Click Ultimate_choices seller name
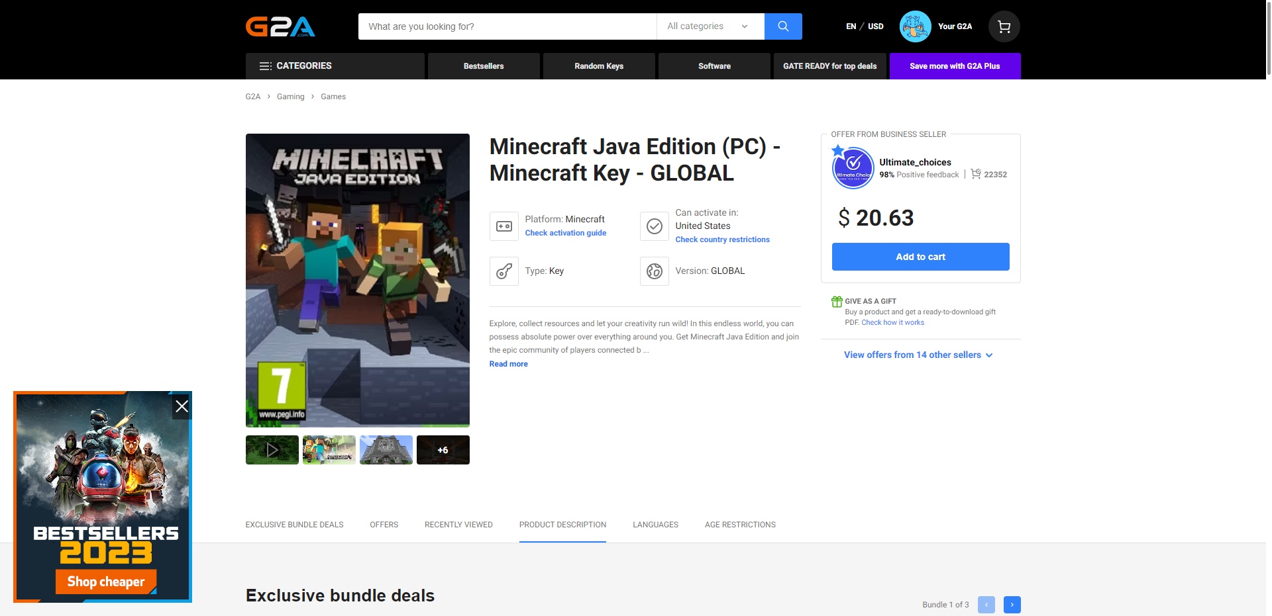The width and height of the screenshot is (1272, 616). click(915, 162)
